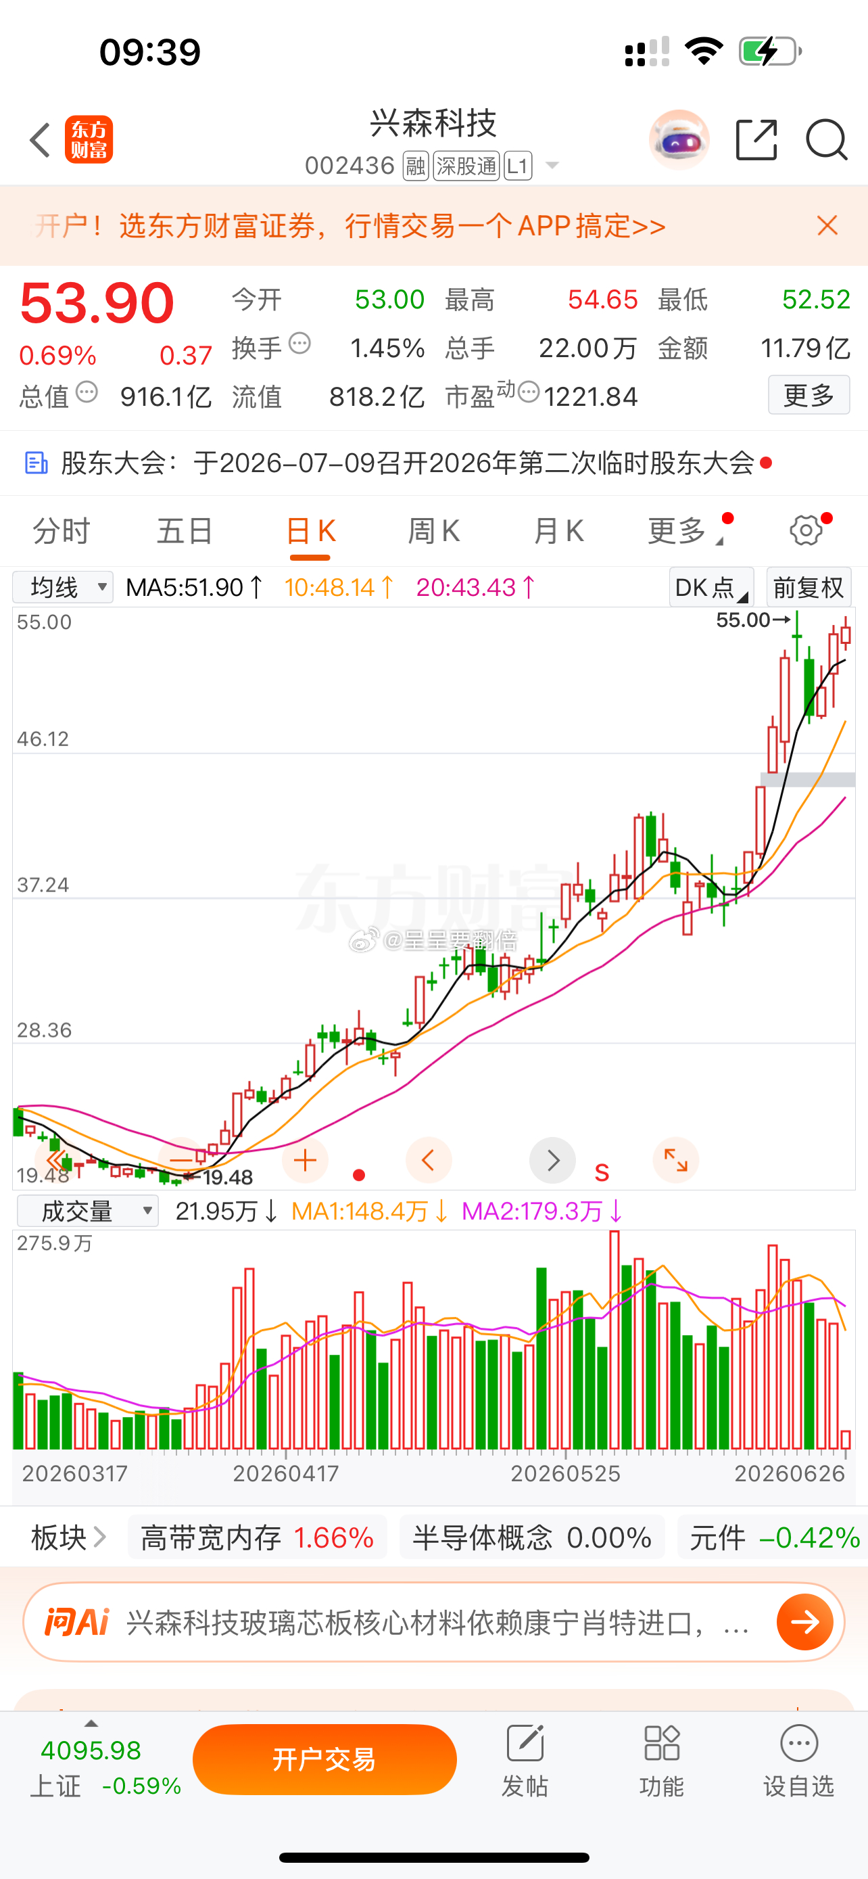Tap 融 margin trading badge
Screen dimensions: 868x1879
[416, 166]
